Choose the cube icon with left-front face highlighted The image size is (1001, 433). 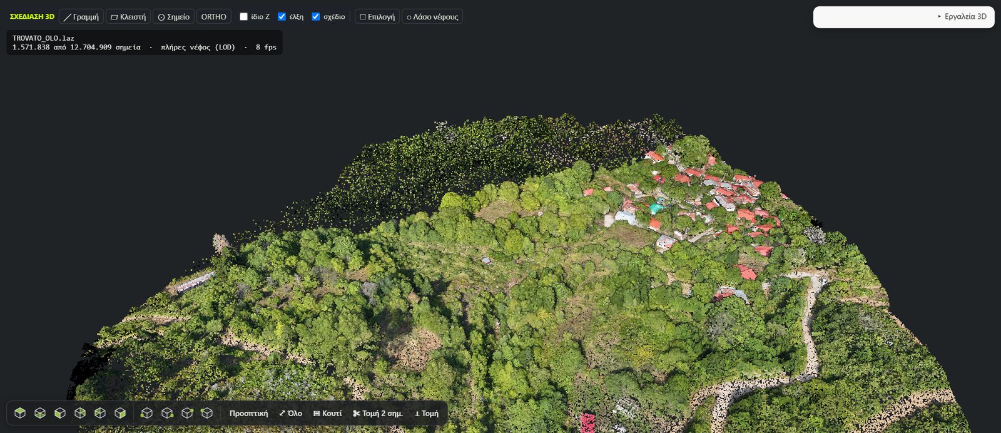click(60, 413)
